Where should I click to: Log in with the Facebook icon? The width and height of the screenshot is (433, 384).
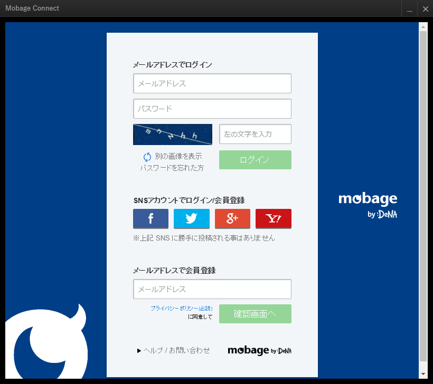[x=150, y=218]
